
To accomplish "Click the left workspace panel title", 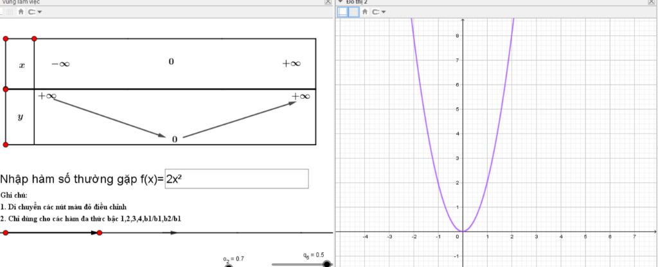I will pyautogui.click(x=21, y=2).
